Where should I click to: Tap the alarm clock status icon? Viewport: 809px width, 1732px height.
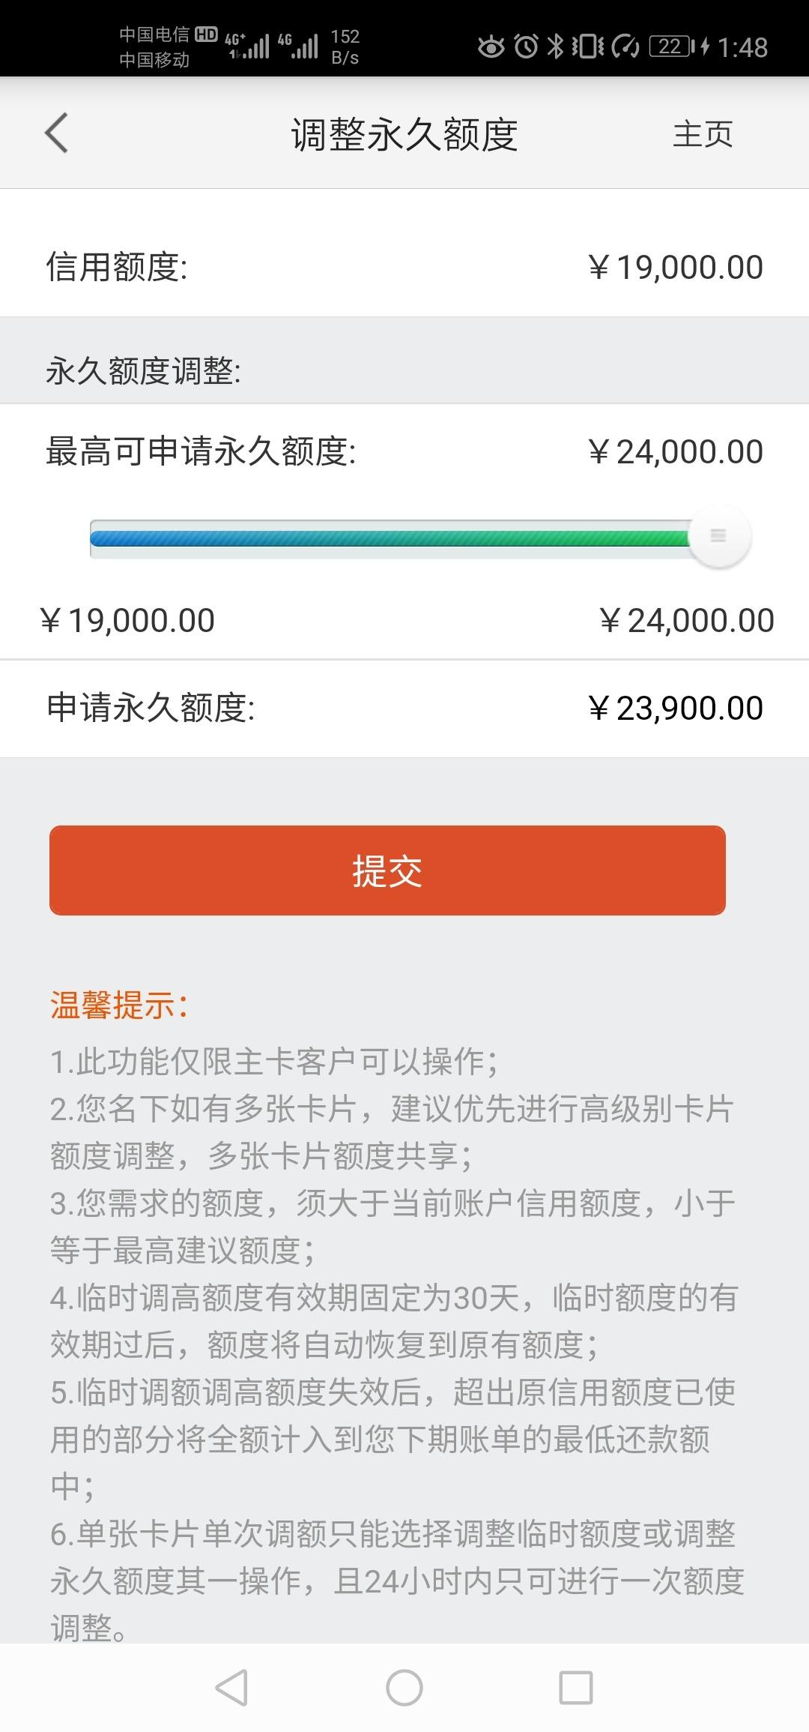click(527, 46)
